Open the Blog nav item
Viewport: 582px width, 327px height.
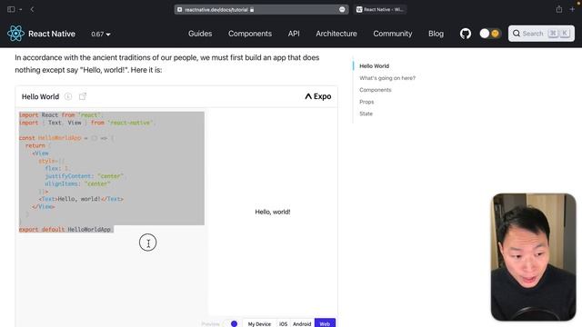click(x=436, y=34)
